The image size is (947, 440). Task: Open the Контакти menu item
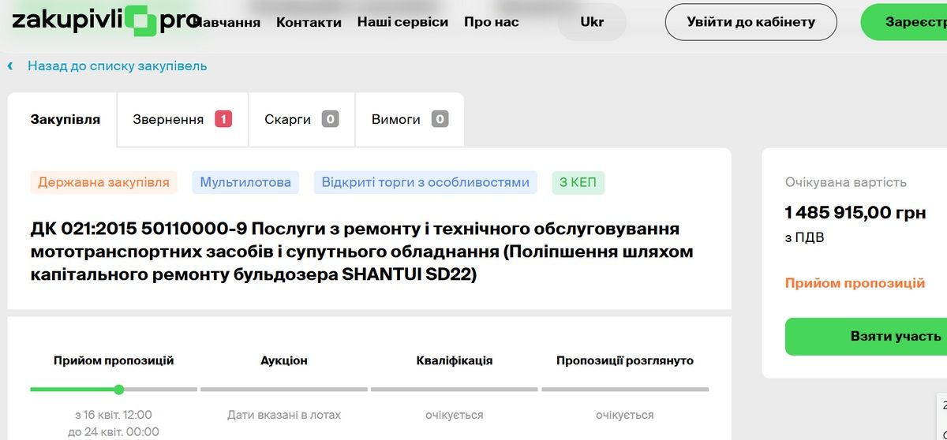(309, 22)
